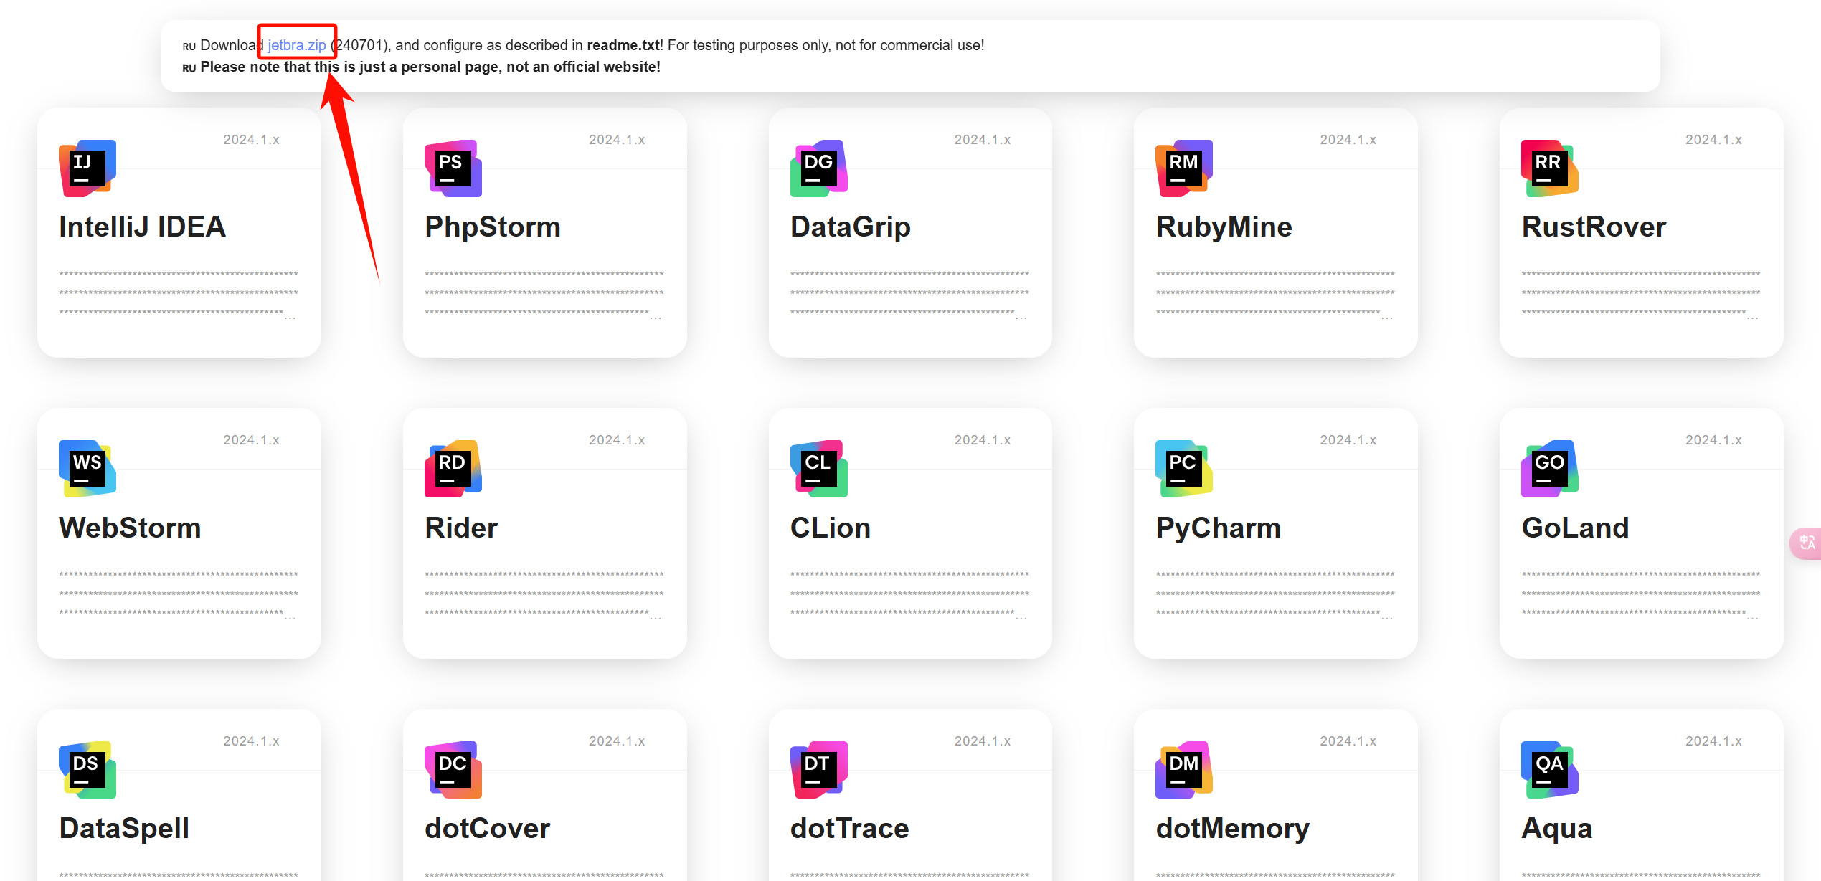Click the Rider RD logo icon

(453, 469)
